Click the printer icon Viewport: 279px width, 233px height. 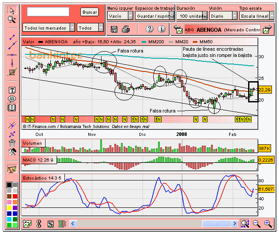tap(126, 29)
